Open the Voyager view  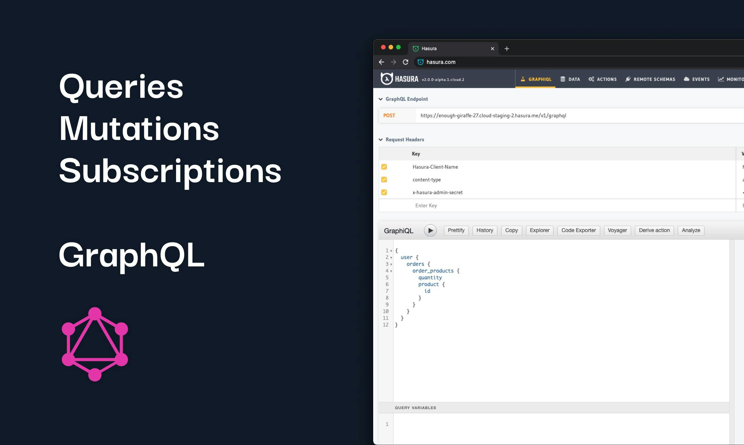click(x=617, y=230)
